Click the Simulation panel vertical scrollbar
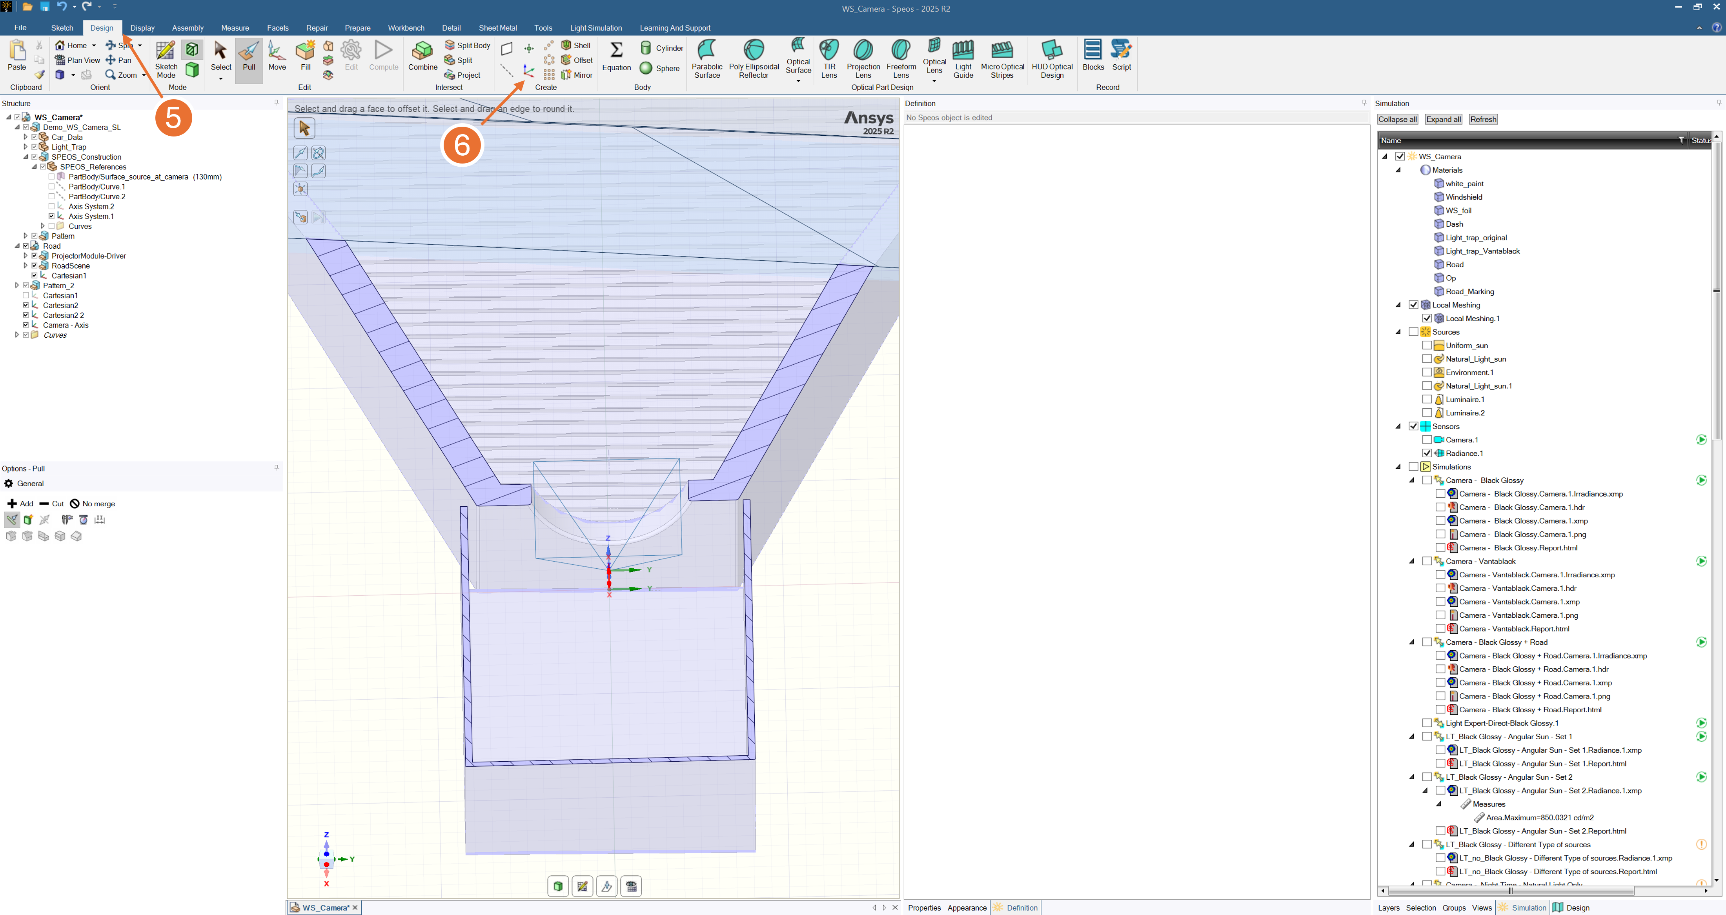The height and width of the screenshot is (915, 1726). 1717,291
